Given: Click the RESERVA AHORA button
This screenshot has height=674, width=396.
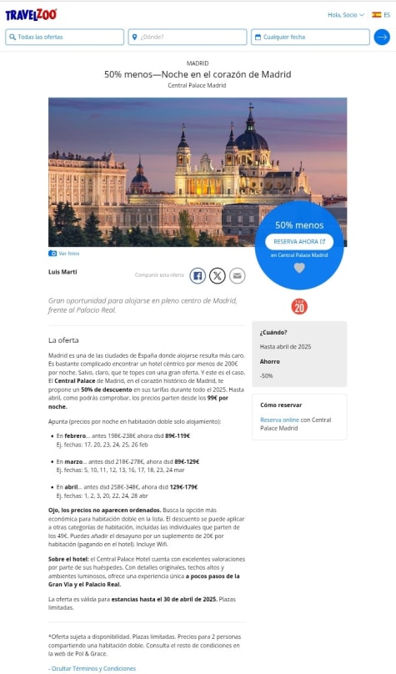Looking at the screenshot, I should click(x=299, y=242).
